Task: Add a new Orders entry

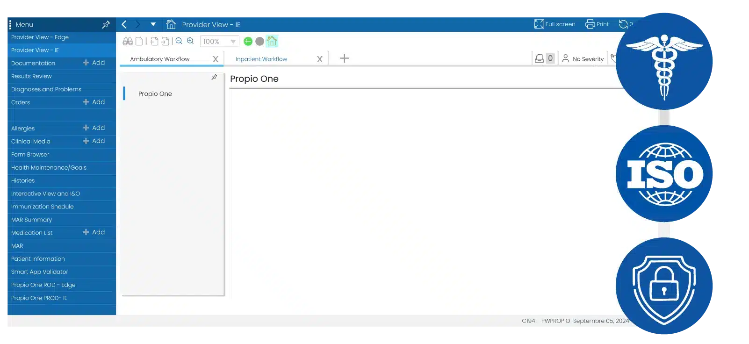Action: (94, 102)
